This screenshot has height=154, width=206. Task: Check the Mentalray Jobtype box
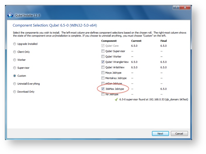[103, 78]
